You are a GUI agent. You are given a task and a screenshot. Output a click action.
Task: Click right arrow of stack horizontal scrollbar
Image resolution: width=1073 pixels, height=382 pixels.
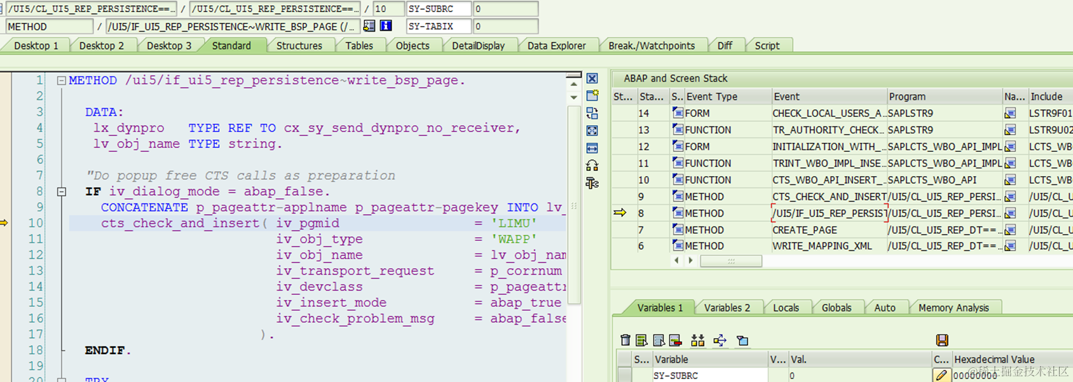pyautogui.click(x=690, y=261)
